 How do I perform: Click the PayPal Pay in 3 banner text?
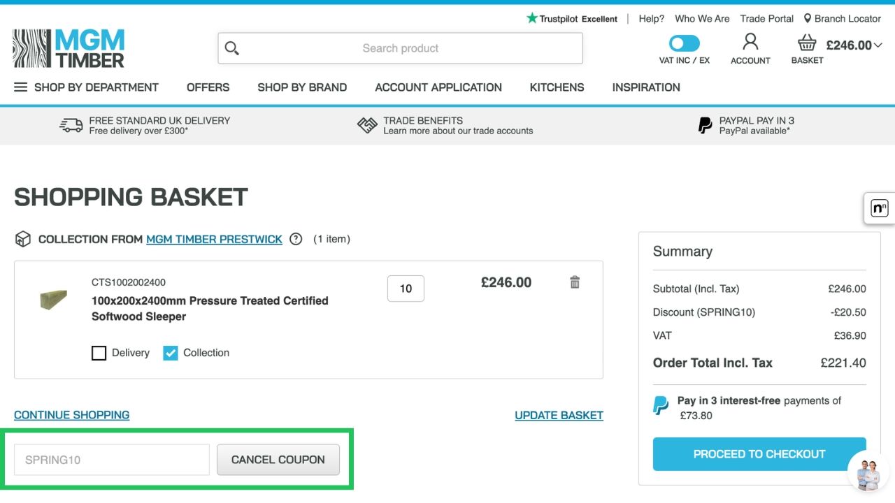(757, 120)
